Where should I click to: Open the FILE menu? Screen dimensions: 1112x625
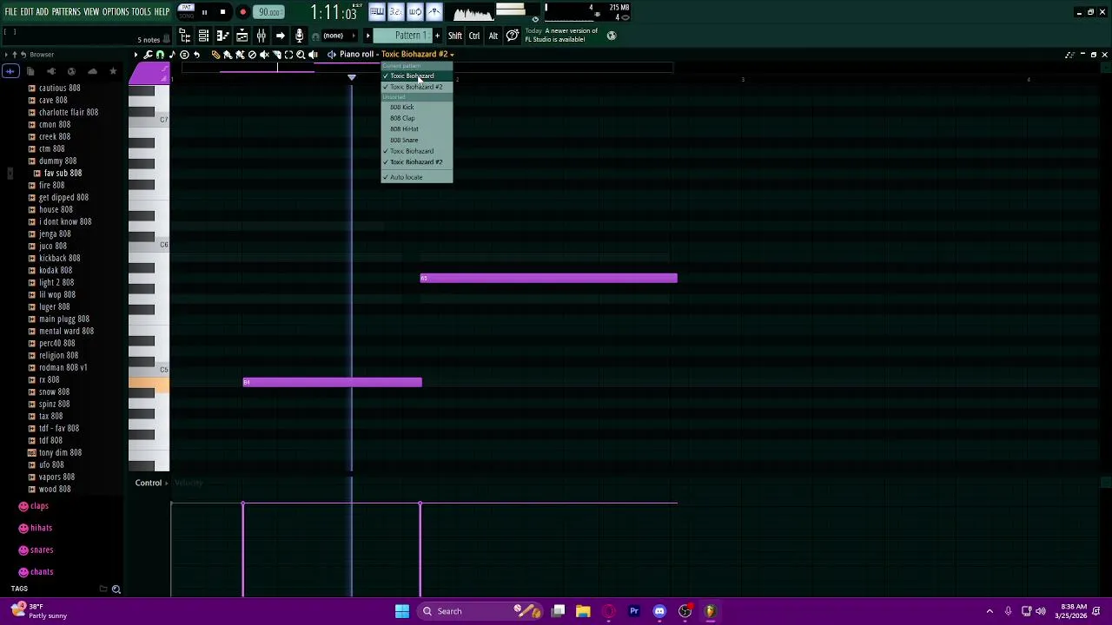(10, 12)
